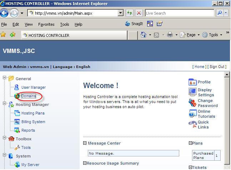This screenshot has width=231, height=170.
Task: Collapse the Message Center section
Action: (x=85, y=143)
